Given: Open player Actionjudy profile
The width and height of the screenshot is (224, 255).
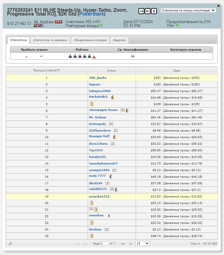Looking at the screenshot, I should click(x=97, y=124).
